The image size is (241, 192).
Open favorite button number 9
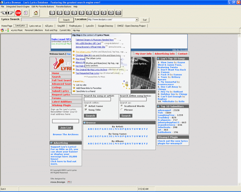tap(111, 13)
